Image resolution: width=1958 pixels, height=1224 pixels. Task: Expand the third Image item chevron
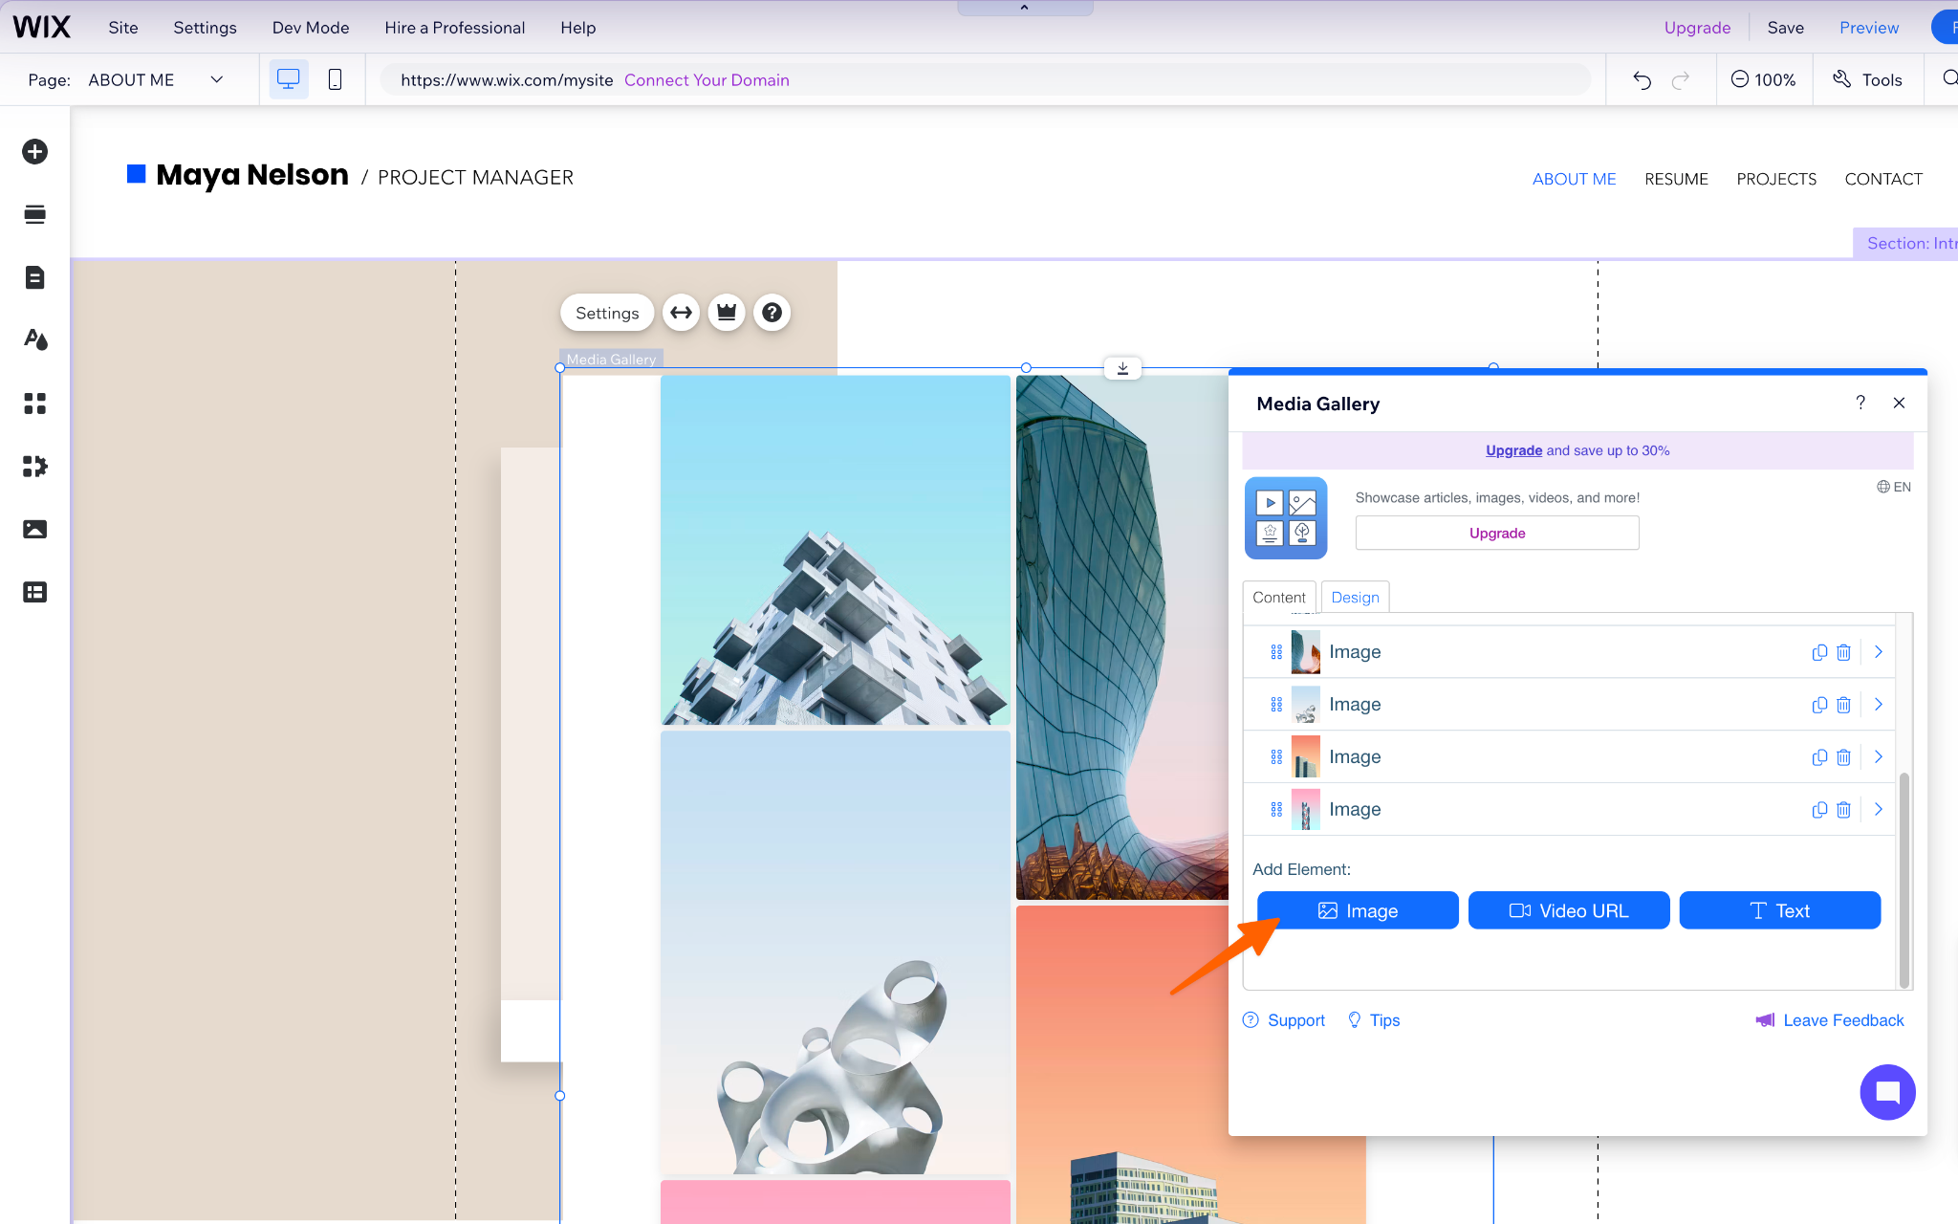1879,757
